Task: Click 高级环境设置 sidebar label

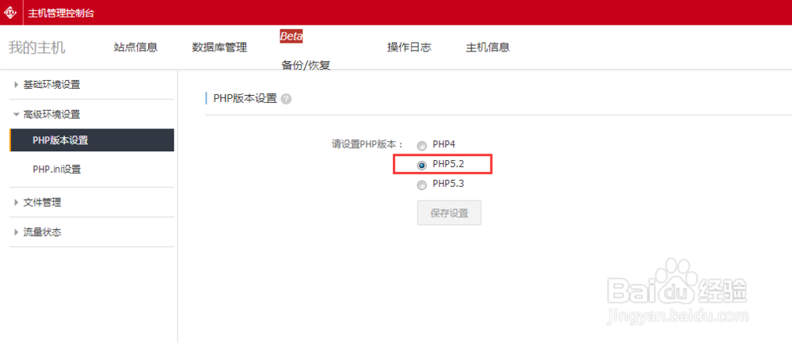Action: 51,115
